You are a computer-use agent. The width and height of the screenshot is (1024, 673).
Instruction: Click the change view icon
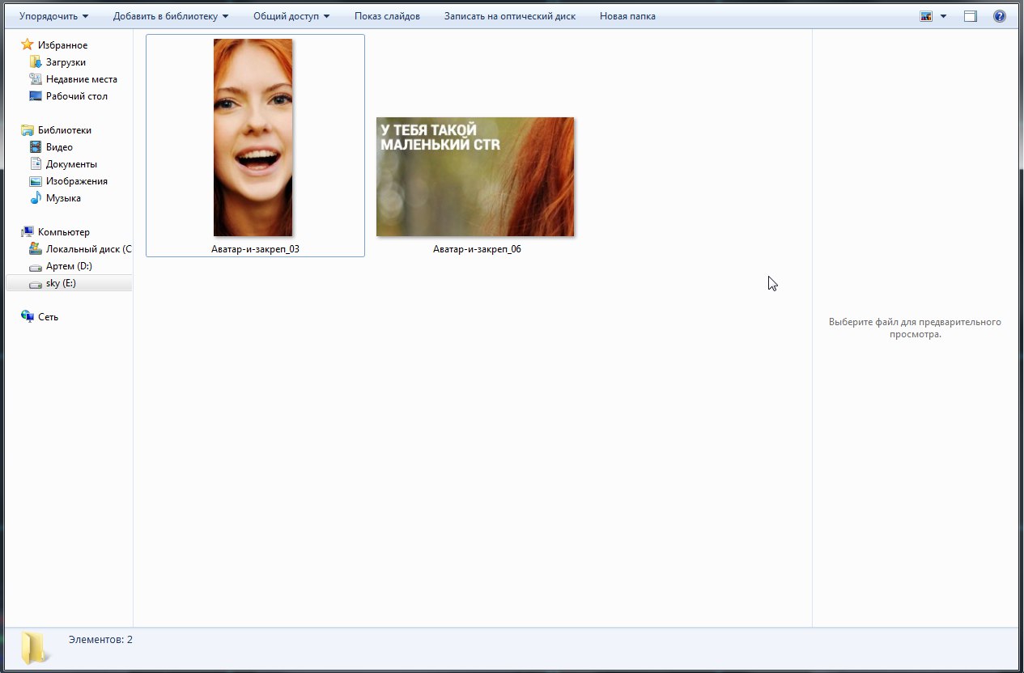(927, 16)
